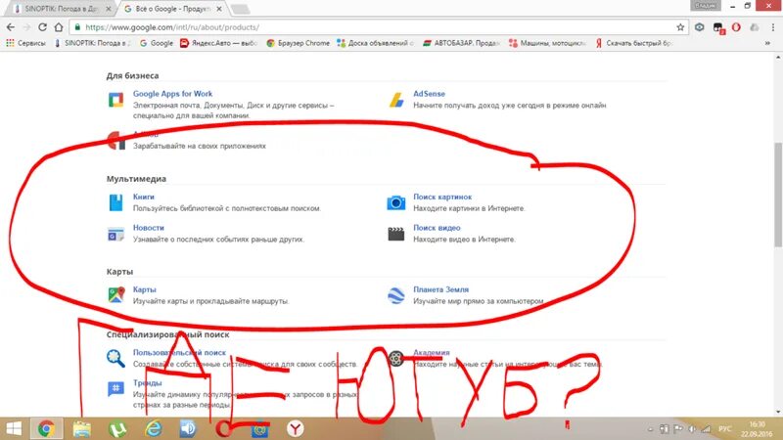Reload the current page
The image size is (783, 440).
pos(42,27)
